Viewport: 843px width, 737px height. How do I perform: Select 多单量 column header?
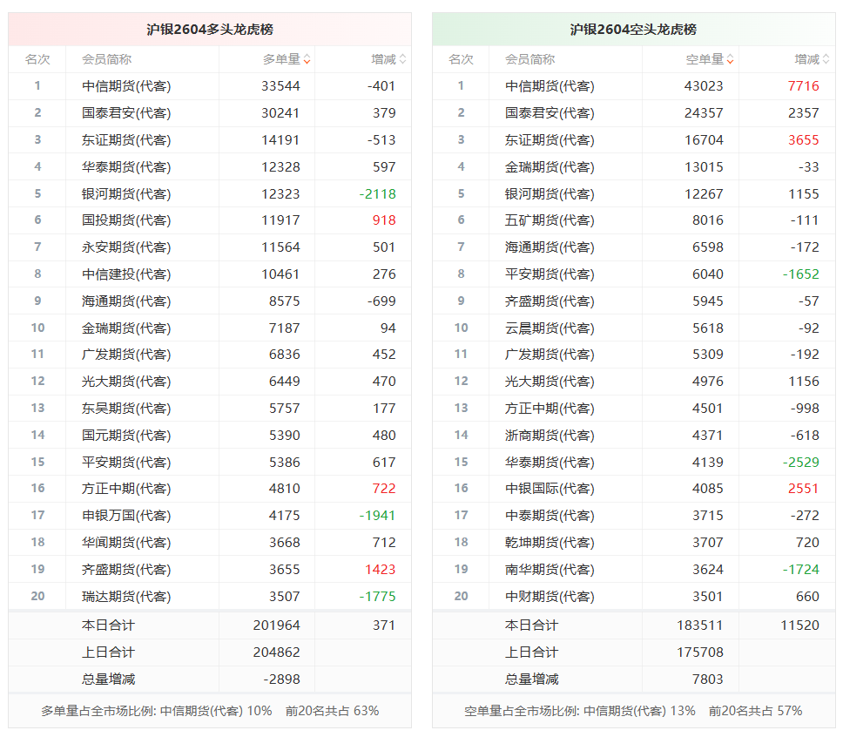281,59
